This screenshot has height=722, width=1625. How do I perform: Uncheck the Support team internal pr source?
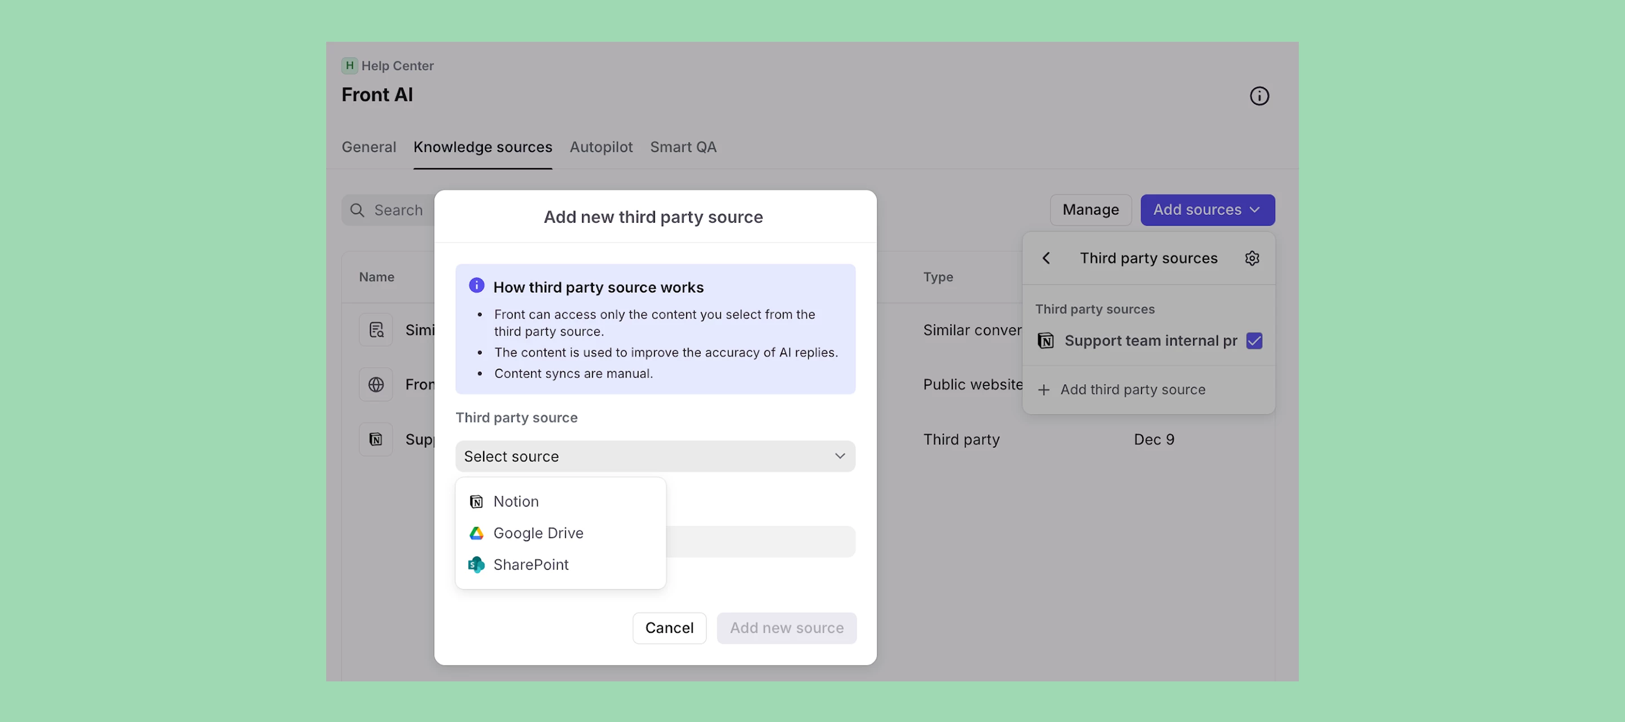point(1254,341)
